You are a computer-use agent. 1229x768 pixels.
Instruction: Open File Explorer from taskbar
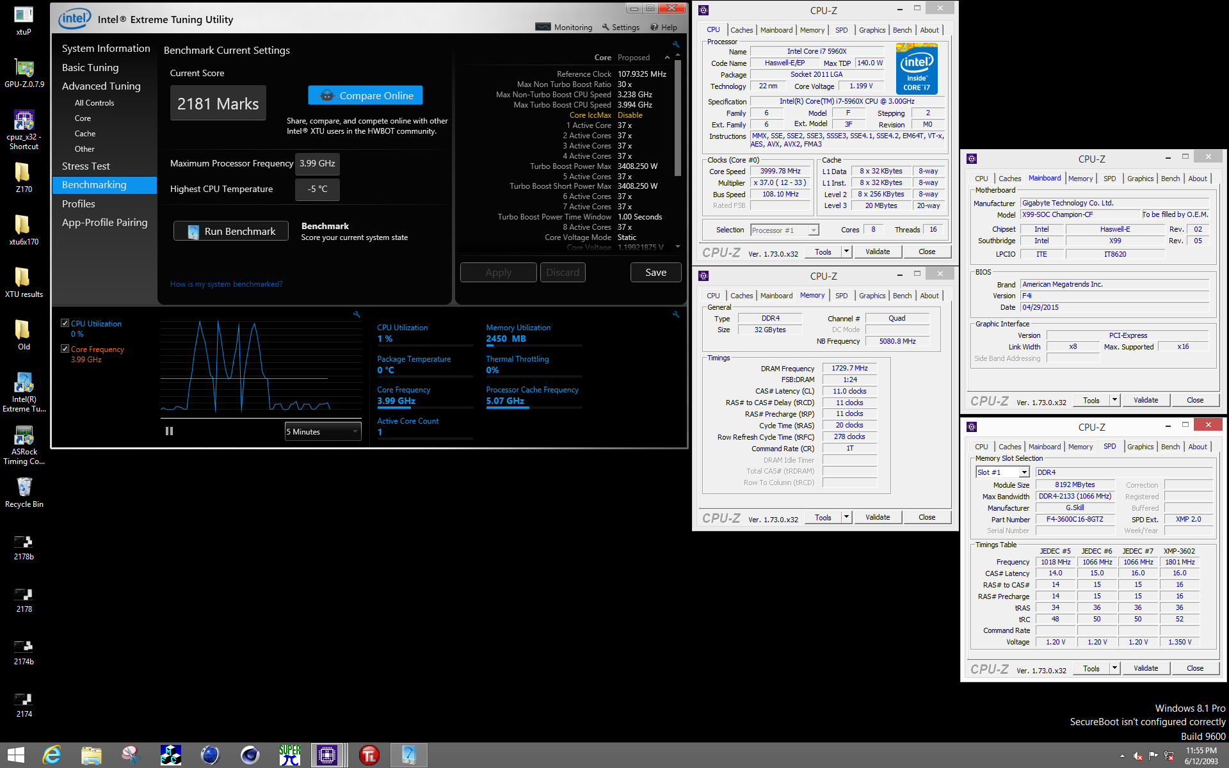(92, 755)
